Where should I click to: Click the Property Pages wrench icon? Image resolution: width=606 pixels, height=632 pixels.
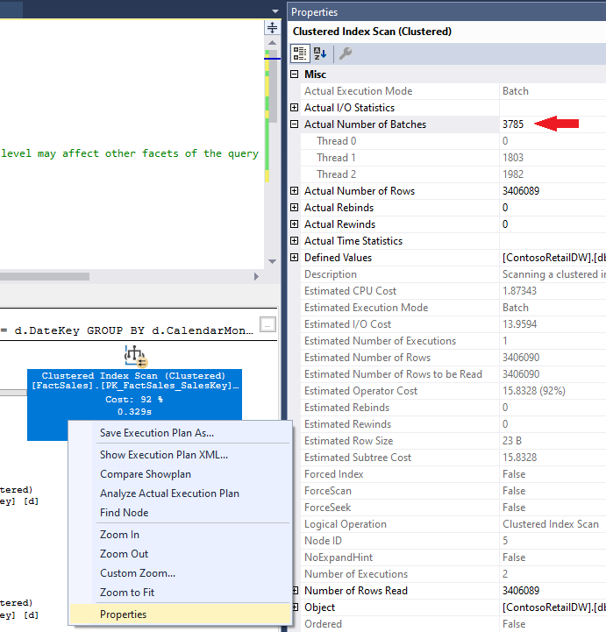[346, 53]
